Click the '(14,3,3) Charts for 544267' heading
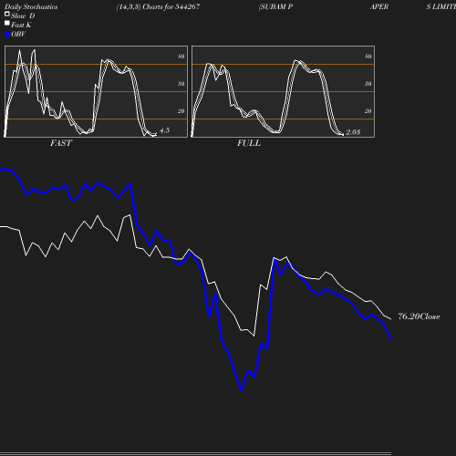This screenshot has height=456, width=456. tap(158, 6)
